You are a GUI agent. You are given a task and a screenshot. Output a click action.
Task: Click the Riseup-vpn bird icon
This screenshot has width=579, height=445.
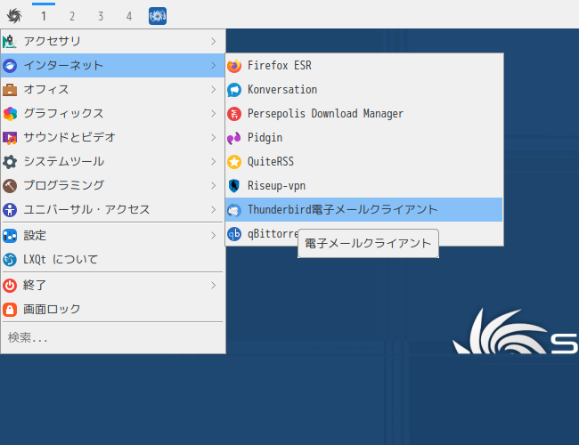coord(234,186)
